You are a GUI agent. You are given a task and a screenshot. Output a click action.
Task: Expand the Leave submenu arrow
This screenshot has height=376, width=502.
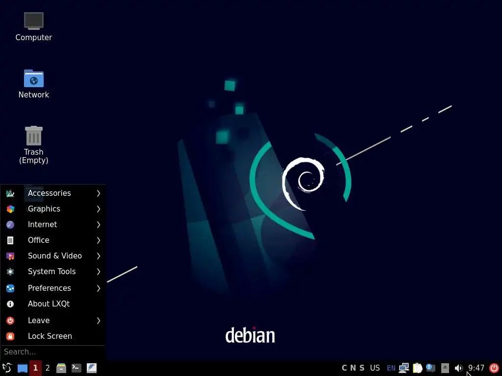(x=98, y=320)
